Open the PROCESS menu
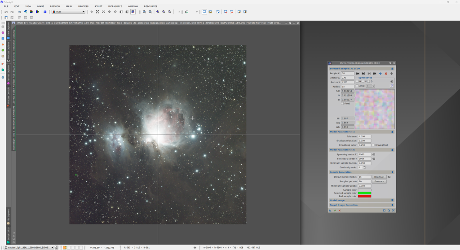The image size is (460, 250). pyautogui.click(x=83, y=6)
